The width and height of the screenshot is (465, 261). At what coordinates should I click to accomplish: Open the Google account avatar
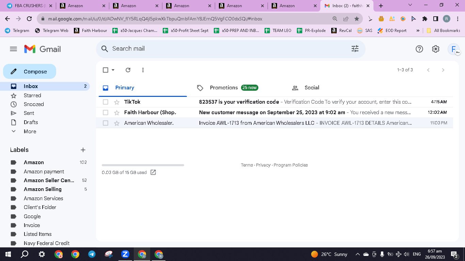453,49
